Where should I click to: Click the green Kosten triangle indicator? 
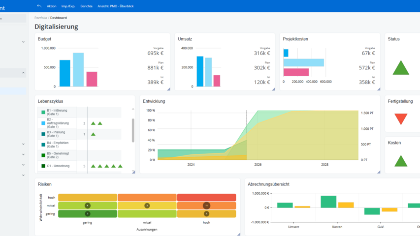pos(401,161)
